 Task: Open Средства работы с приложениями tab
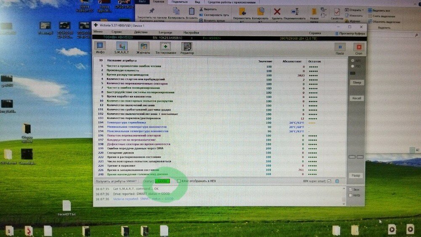tap(232, 2)
